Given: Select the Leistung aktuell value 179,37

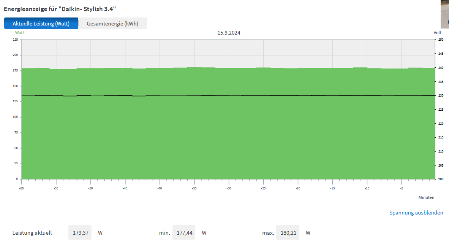Looking at the screenshot, I should click(80, 232).
